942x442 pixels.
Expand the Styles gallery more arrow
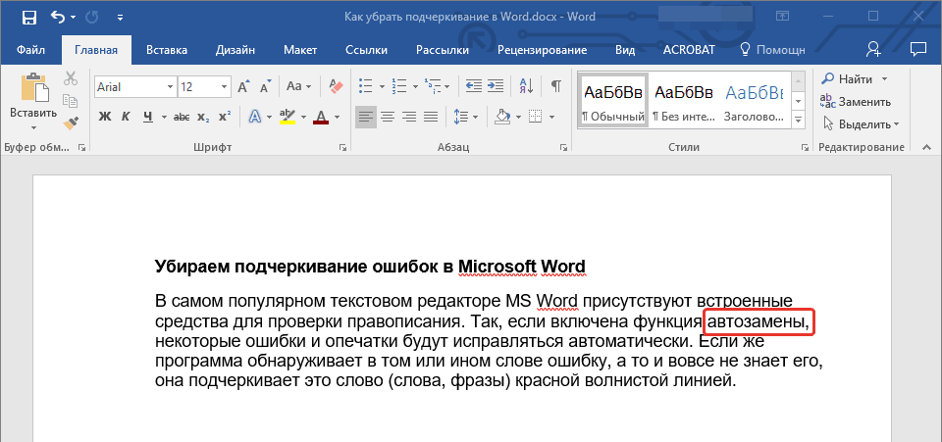point(798,120)
